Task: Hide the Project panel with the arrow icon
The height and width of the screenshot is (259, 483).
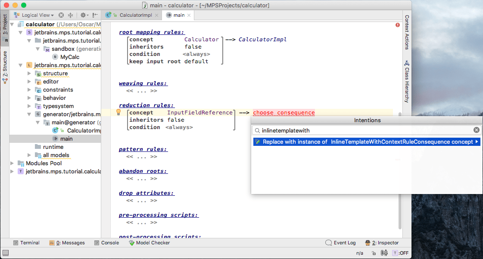Action: point(94,15)
